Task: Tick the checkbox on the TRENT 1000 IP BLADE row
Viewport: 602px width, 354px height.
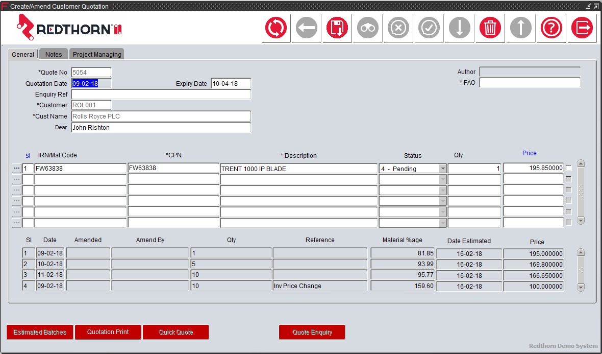Action: (569, 167)
